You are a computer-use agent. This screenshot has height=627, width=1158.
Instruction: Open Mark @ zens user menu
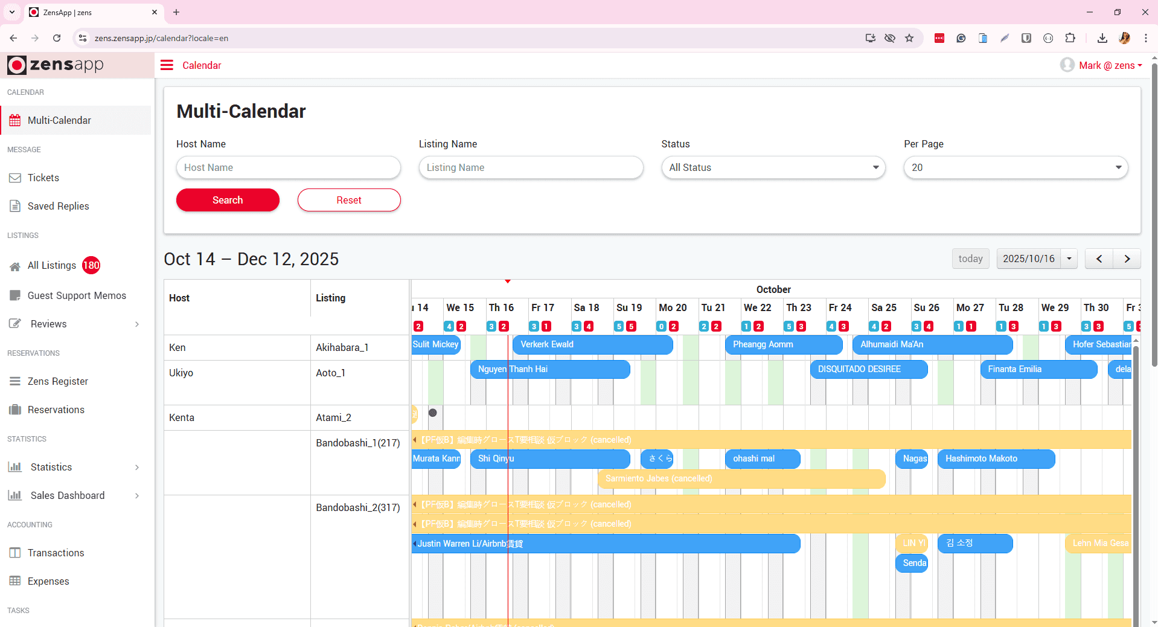click(x=1102, y=65)
